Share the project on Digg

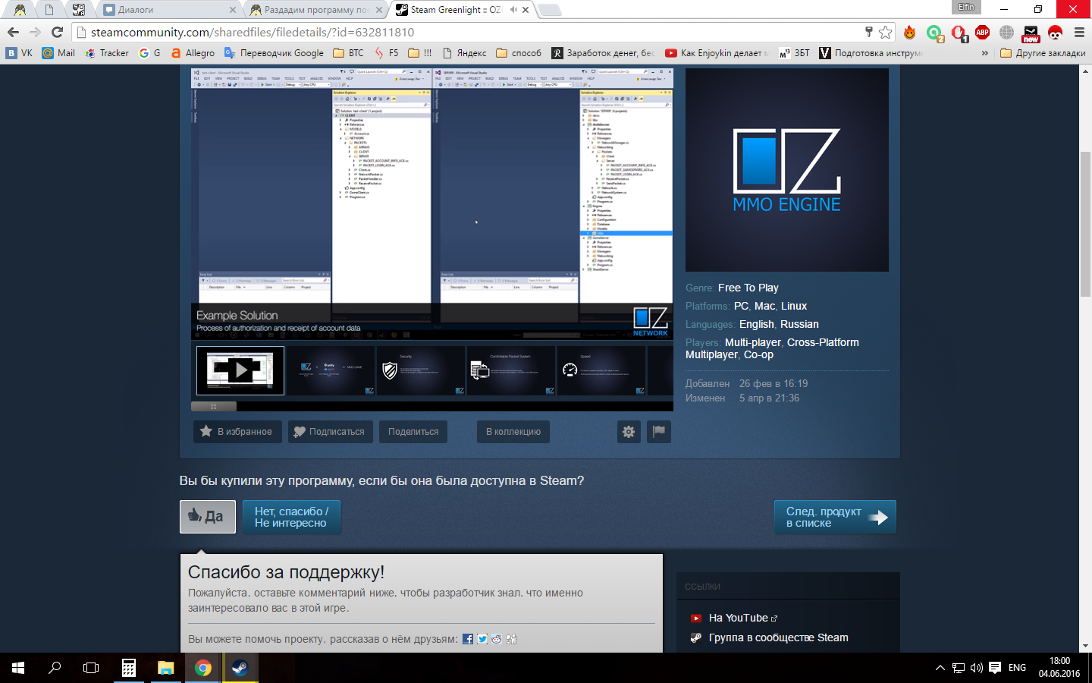tap(511, 639)
